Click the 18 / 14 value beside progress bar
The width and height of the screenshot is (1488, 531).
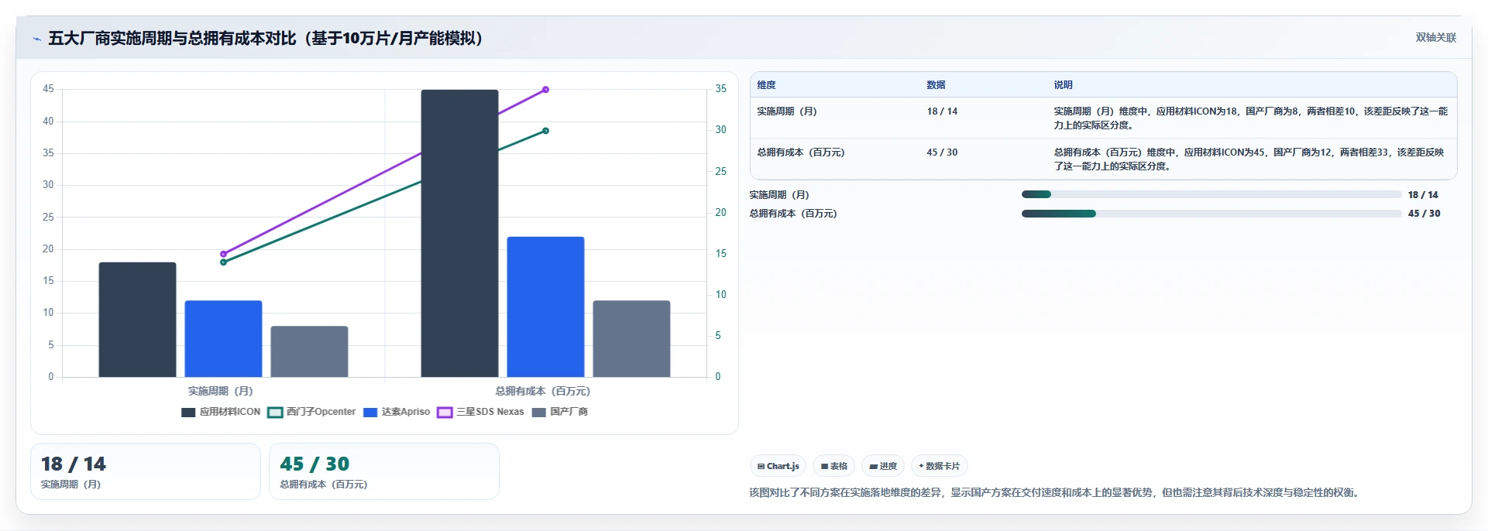[x=1423, y=195]
